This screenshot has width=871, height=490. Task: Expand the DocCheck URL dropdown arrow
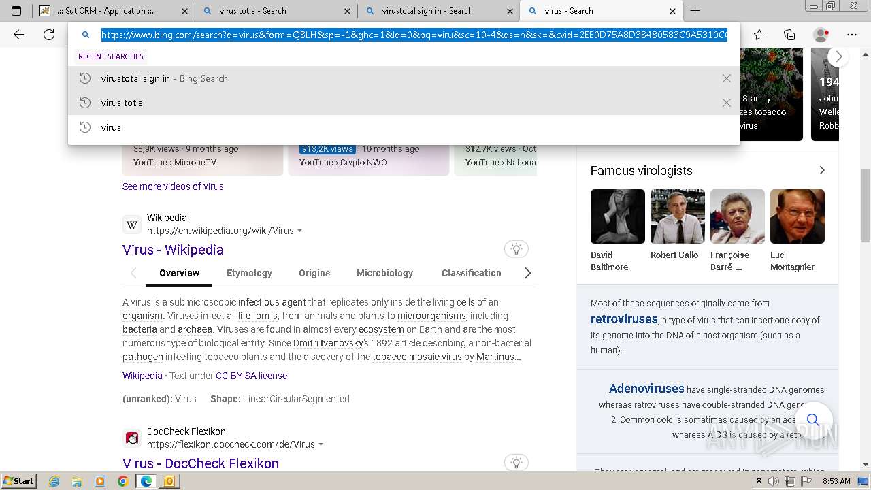click(321, 445)
